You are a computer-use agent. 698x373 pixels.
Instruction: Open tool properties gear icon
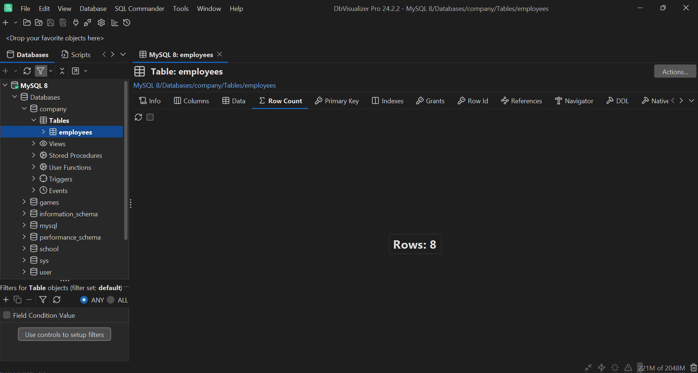coord(101,23)
